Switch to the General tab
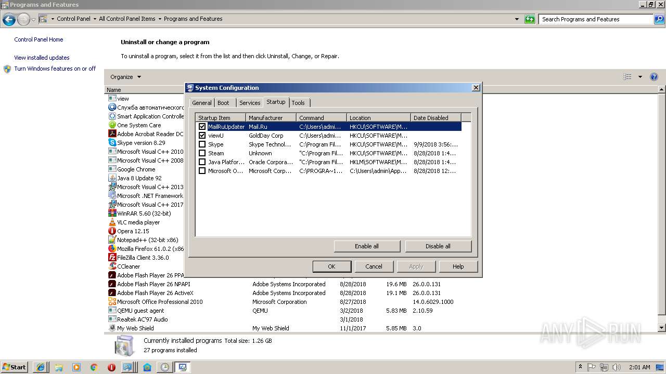Screen dimensions: 666x374 tap(202, 103)
